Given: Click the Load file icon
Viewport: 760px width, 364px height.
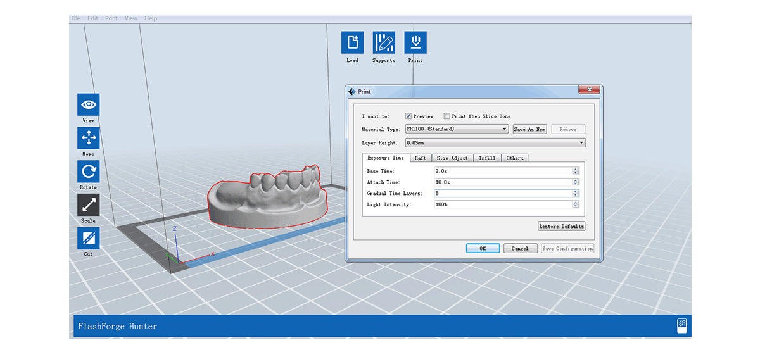Looking at the screenshot, I should pos(352,42).
